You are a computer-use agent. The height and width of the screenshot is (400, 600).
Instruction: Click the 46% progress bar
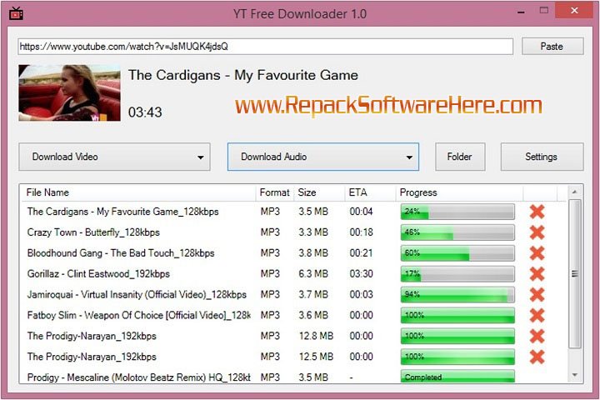[x=457, y=232]
